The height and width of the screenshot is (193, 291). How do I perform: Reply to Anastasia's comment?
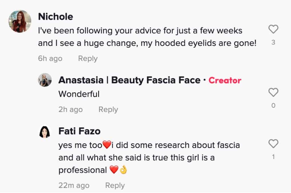pyautogui.click(x=108, y=109)
